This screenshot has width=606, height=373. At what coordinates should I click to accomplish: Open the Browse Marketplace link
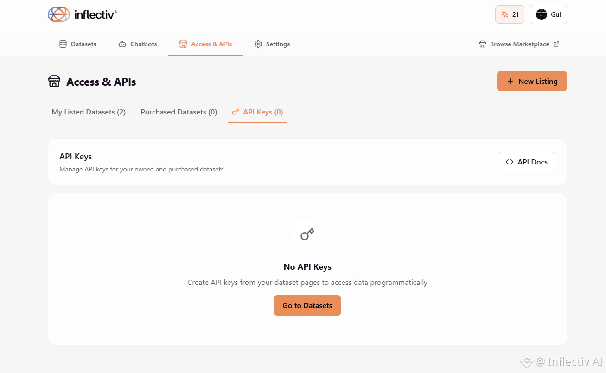point(519,44)
